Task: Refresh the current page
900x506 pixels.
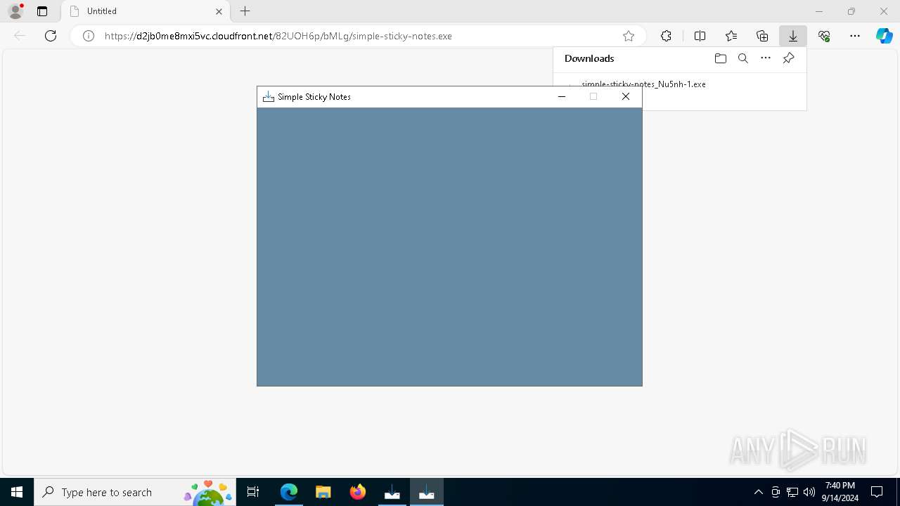Action: 51,36
